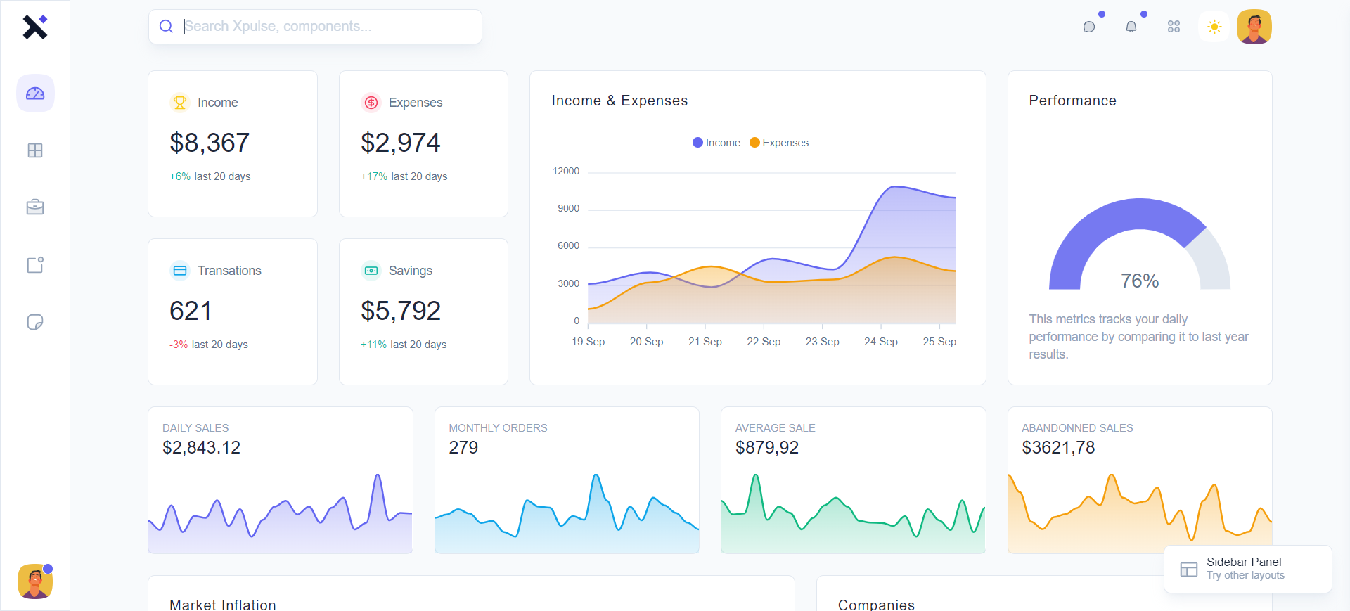
Task: Open the chat messages icon
Action: (x=1089, y=27)
